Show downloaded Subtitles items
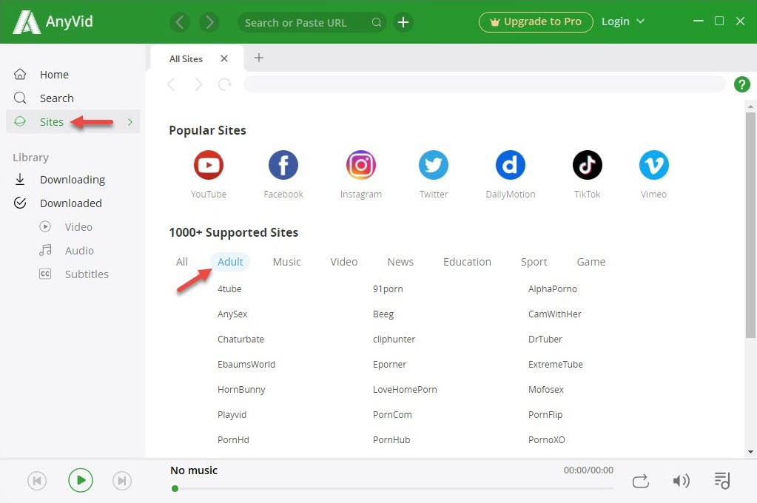Image resolution: width=757 pixels, height=503 pixels. coord(87,274)
